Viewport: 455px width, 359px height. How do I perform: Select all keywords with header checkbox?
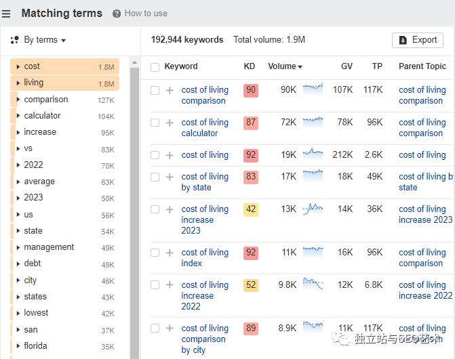155,67
